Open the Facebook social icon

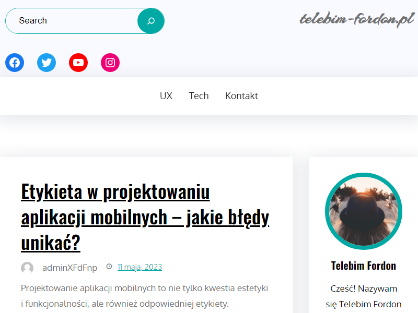point(15,63)
